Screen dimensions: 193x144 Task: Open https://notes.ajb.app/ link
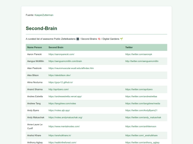click(59, 110)
